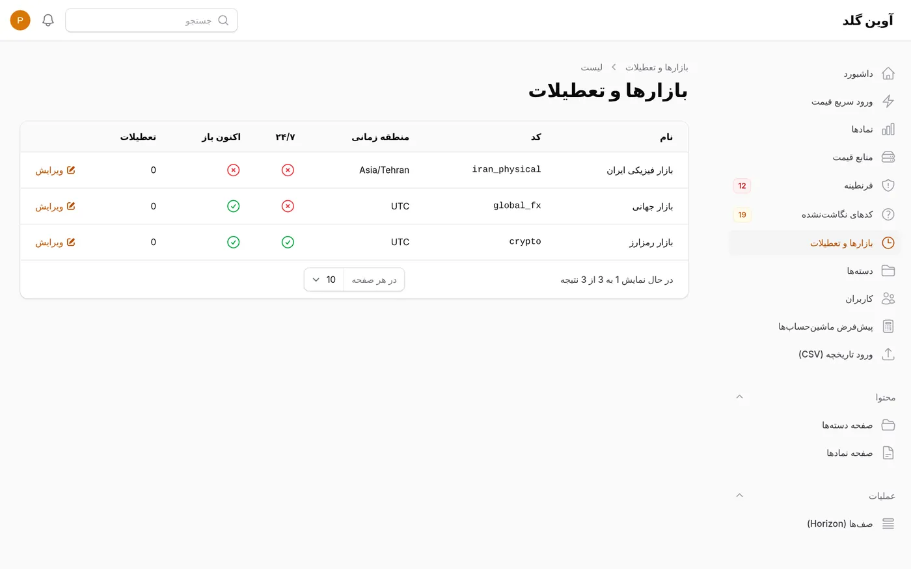
Task: Click اکنون باز green check for global_fx
Action: [234, 206]
